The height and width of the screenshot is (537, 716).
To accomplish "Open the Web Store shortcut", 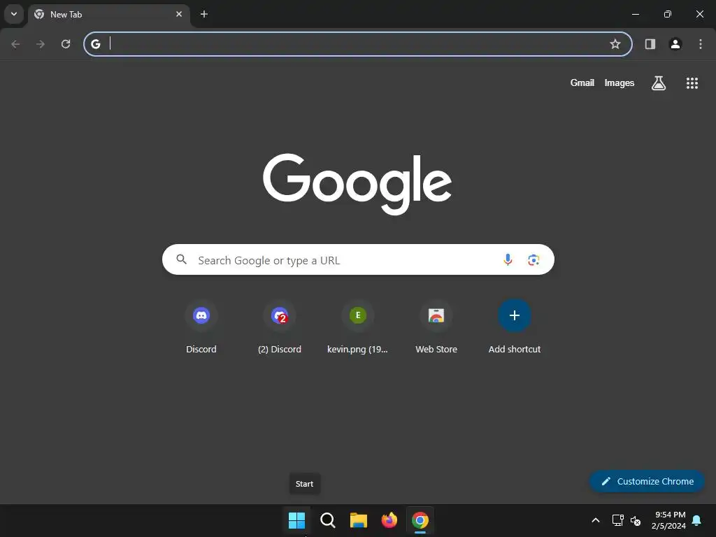I will pyautogui.click(x=436, y=328).
